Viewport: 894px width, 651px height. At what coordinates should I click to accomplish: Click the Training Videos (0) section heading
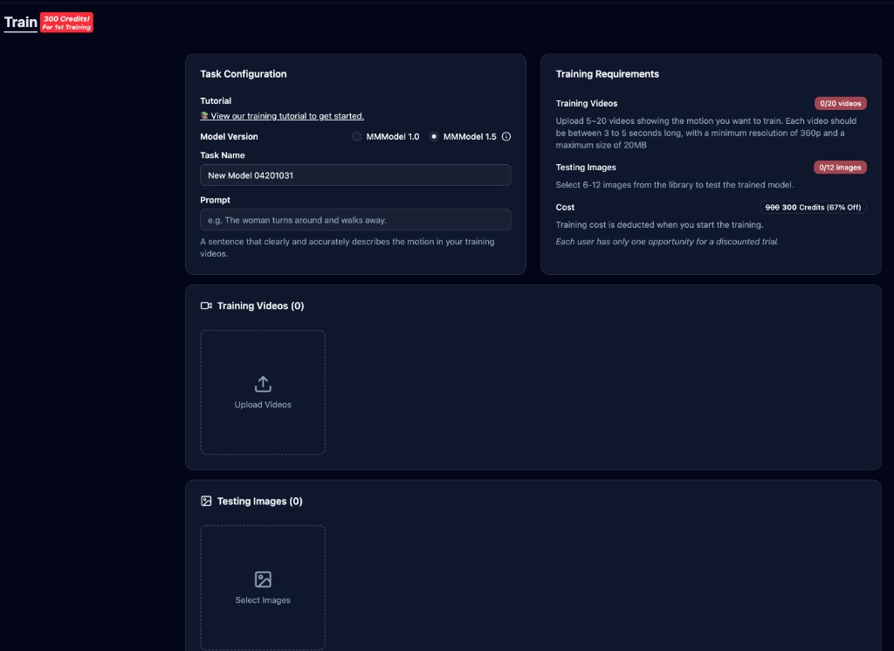click(x=260, y=306)
